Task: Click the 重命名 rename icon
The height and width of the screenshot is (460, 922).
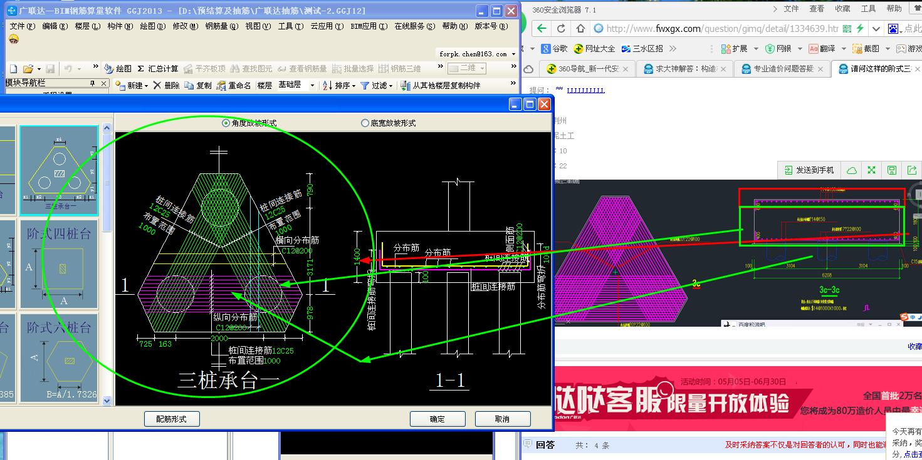Action: click(221, 86)
